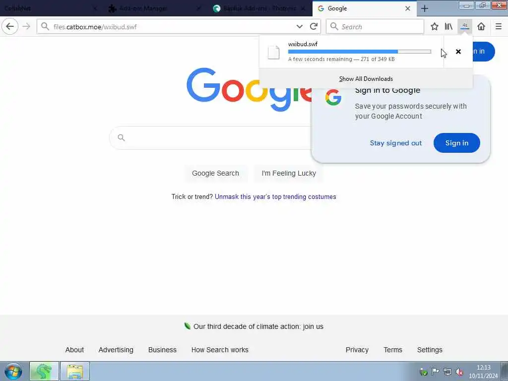Reload the page with the refresh icon
This screenshot has width=508, height=381.
[x=314, y=27]
